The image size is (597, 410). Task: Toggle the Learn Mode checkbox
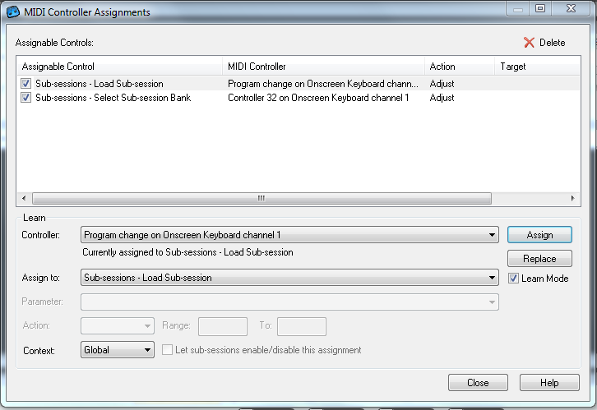pyautogui.click(x=514, y=279)
